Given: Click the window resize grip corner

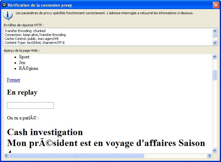Looking at the screenshot, I should (218, 159).
